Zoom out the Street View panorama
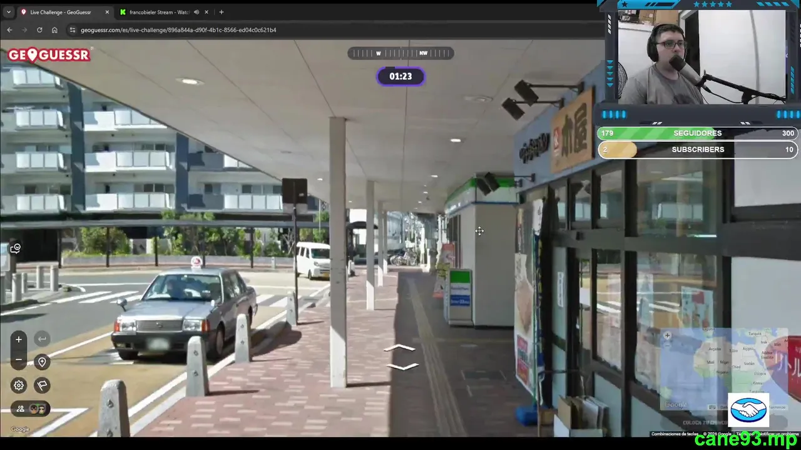The image size is (801, 450). click(19, 359)
